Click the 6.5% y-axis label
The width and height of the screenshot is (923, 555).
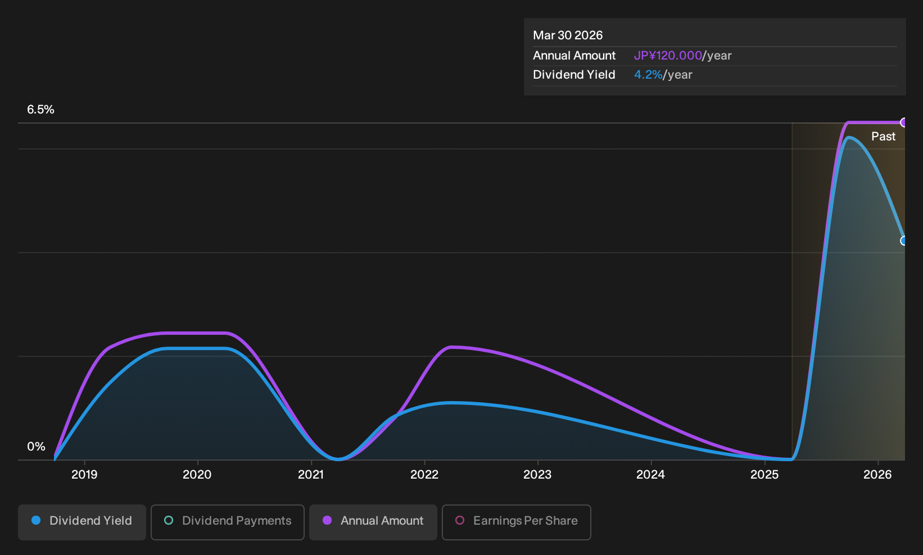point(40,110)
